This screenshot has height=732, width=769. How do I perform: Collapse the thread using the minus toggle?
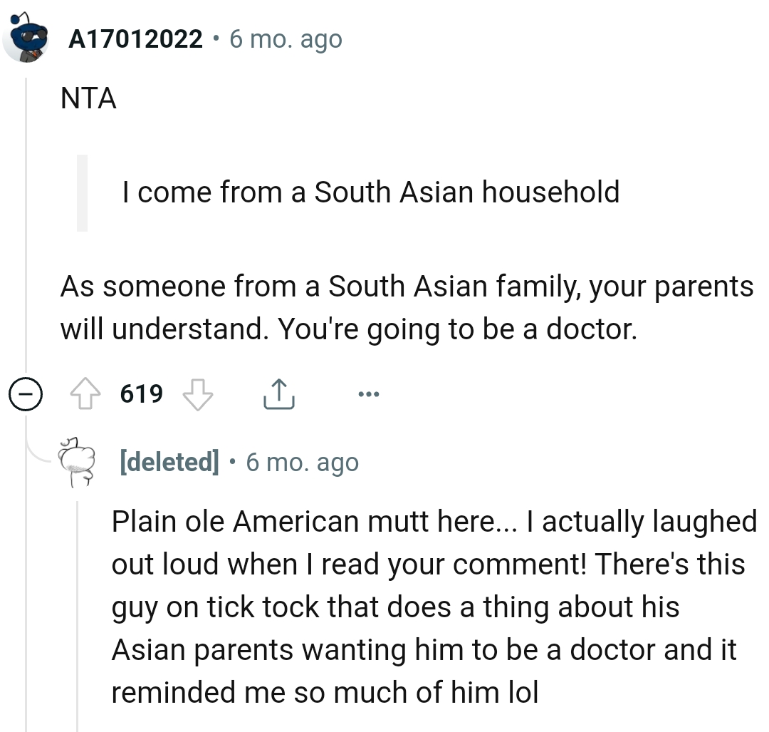[26, 394]
